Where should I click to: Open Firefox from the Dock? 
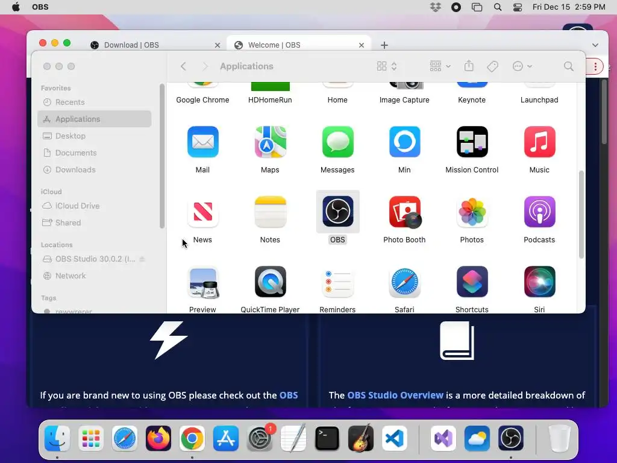(158, 438)
